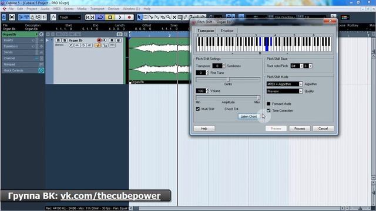The height and width of the screenshot is (211, 376).
Task: Click the Record transport button
Action: click(129, 17)
